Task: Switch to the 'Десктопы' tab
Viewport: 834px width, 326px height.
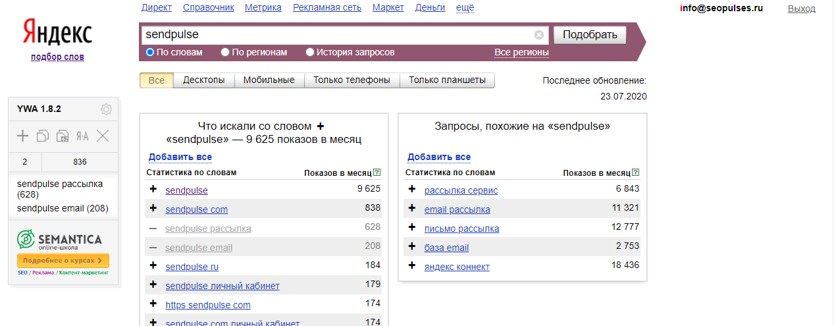Action: coord(204,80)
